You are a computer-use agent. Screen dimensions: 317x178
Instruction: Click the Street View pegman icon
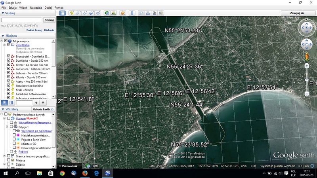[307, 57]
